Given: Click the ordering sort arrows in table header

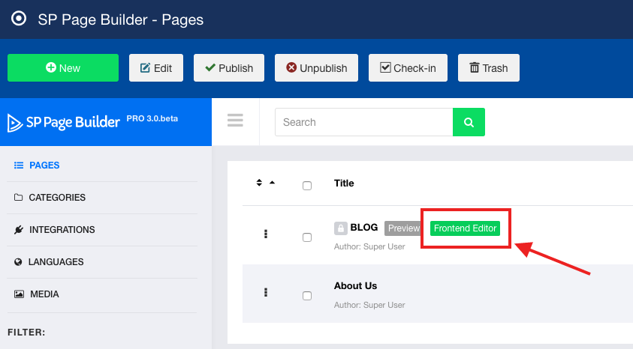Looking at the screenshot, I should [x=259, y=183].
